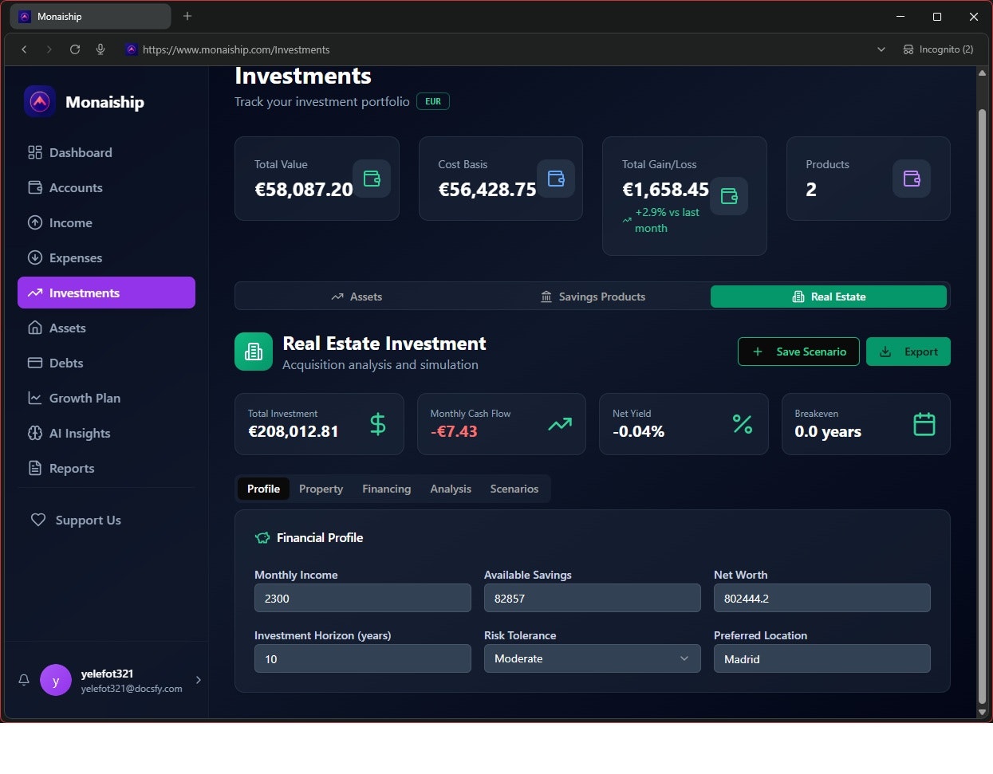Click the address bar URL
Viewport: 993px width, 774px height.
pos(236,49)
